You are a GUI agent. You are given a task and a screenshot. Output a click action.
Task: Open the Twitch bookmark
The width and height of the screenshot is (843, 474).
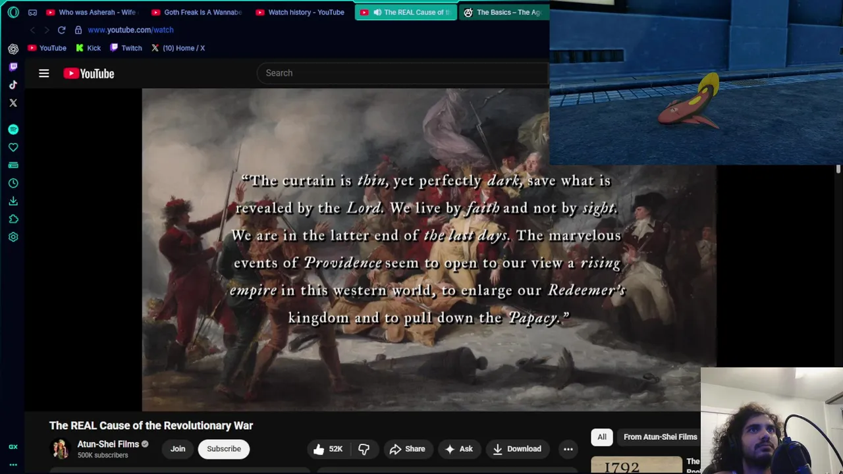pyautogui.click(x=126, y=48)
